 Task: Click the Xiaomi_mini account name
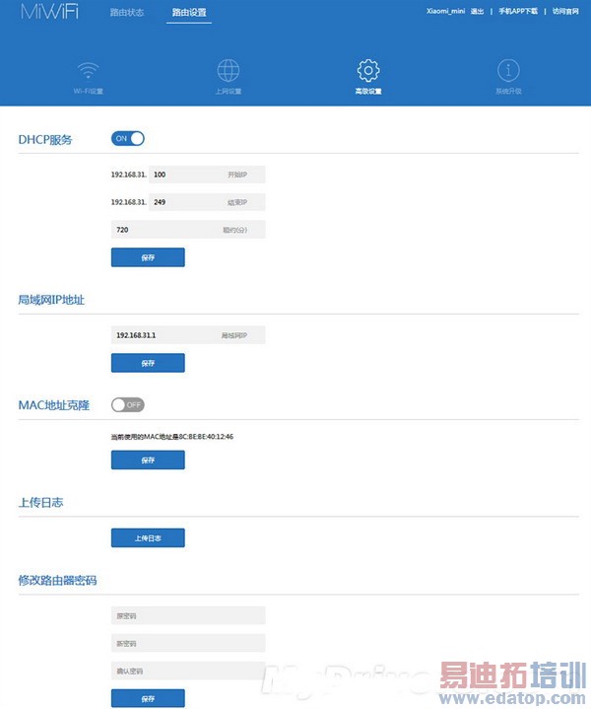click(445, 11)
